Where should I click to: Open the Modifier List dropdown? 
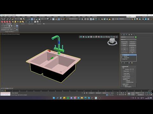pos(128,39)
